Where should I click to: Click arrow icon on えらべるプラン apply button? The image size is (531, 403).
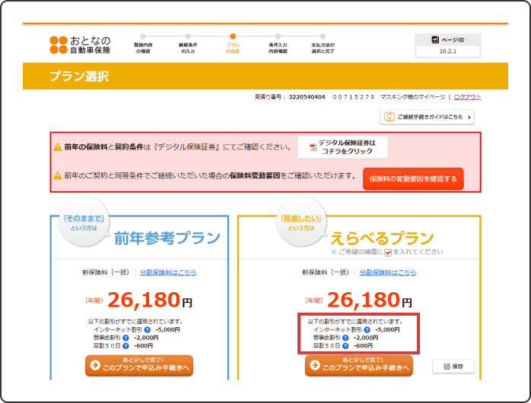point(315,365)
